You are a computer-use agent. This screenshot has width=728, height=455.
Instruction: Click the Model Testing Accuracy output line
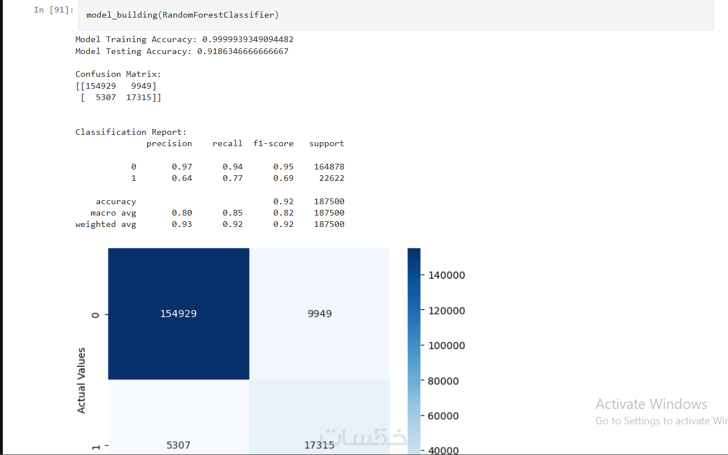point(182,51)
